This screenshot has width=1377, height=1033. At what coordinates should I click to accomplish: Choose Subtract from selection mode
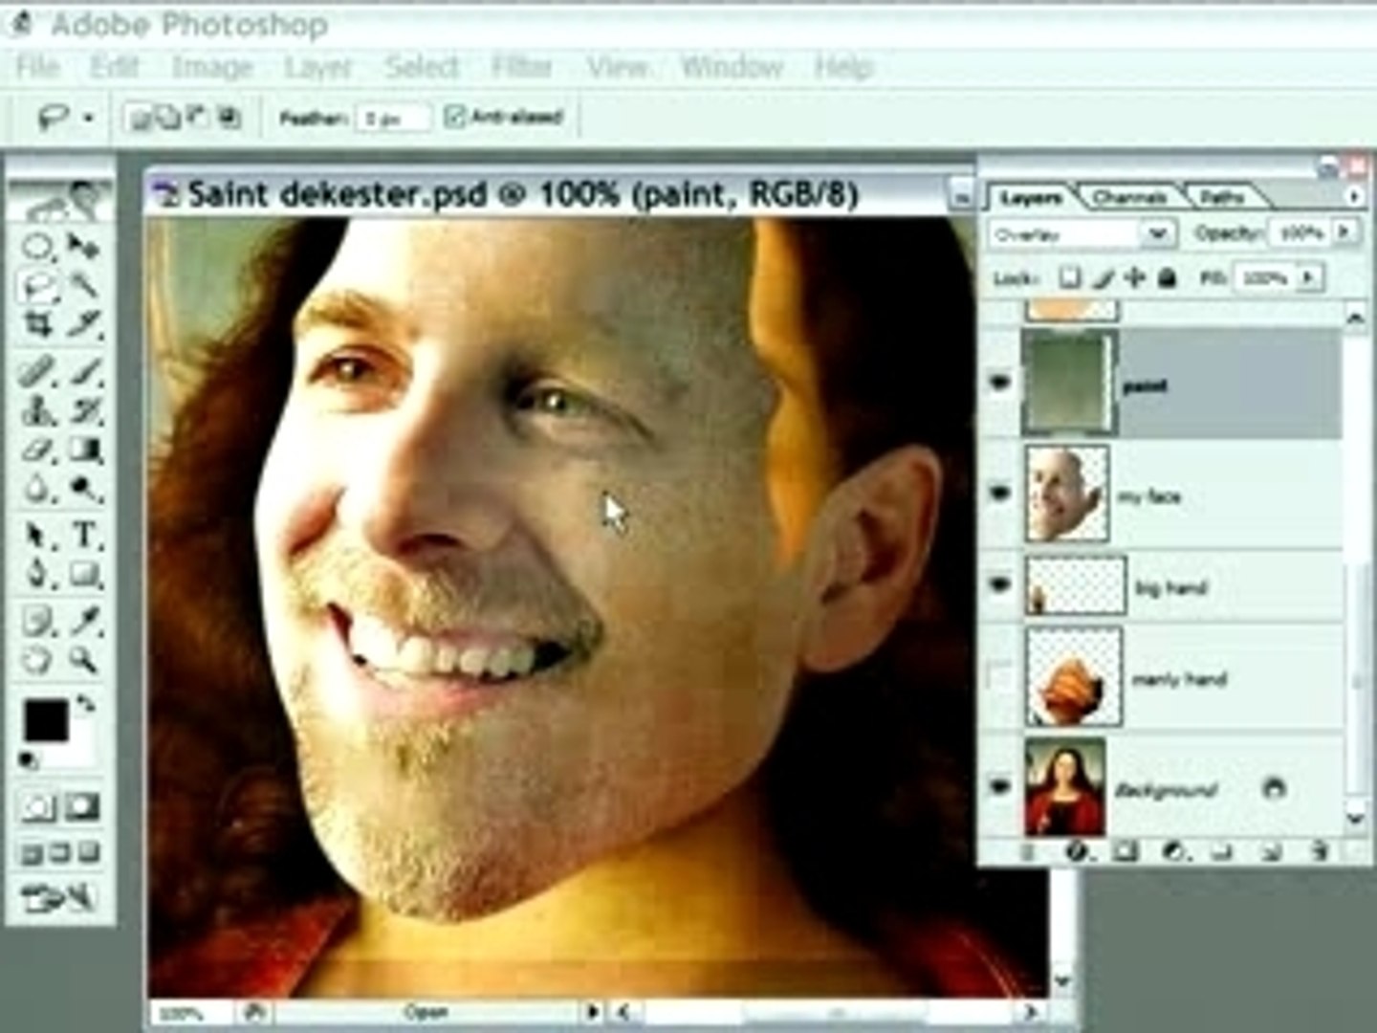[199, 118]
